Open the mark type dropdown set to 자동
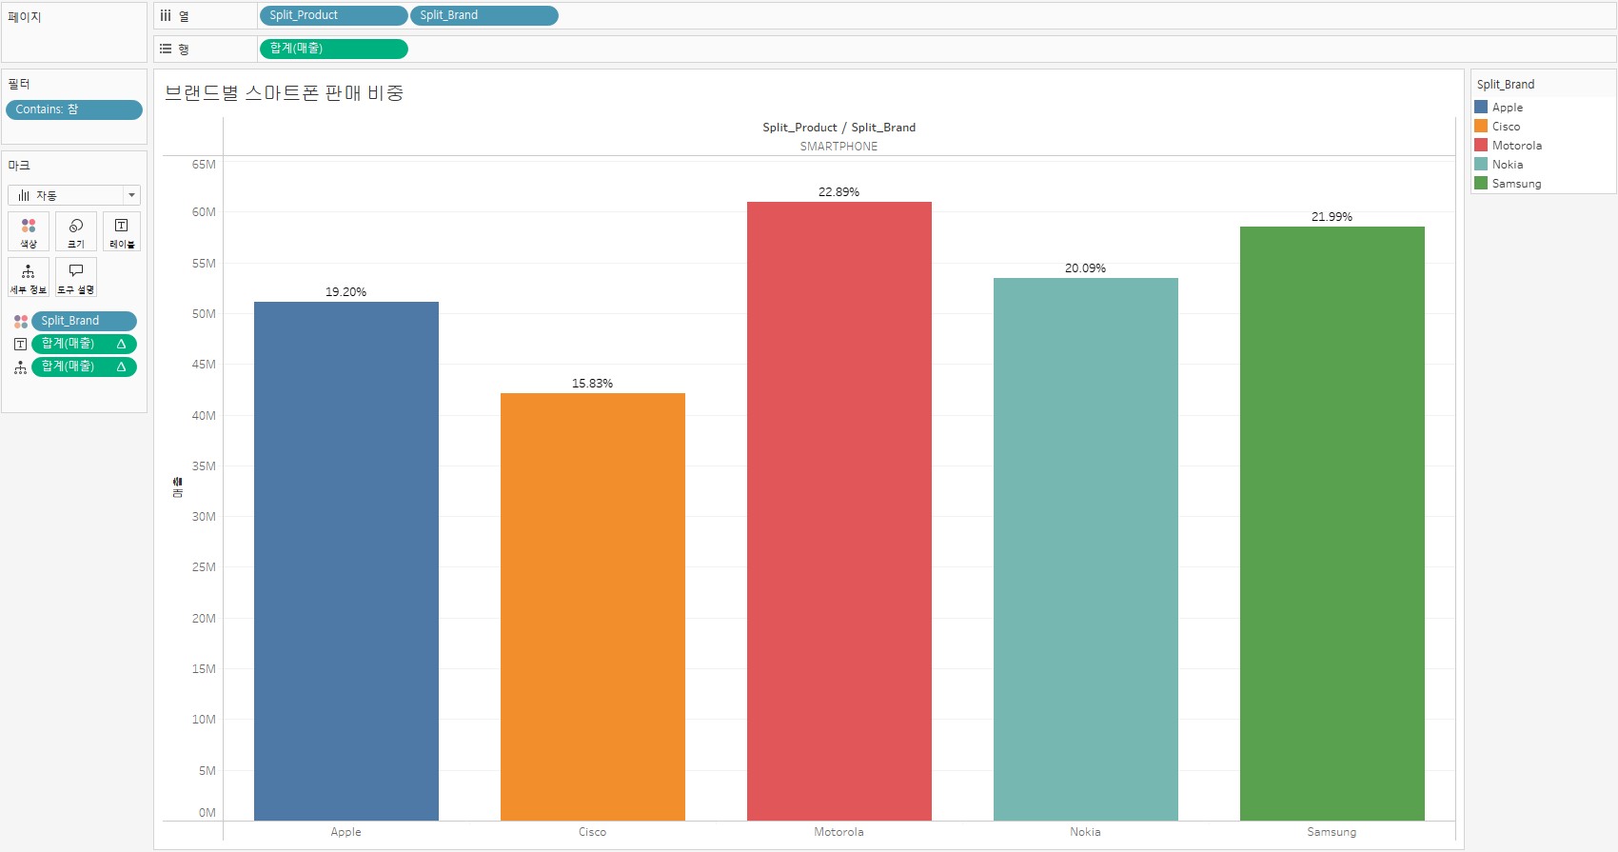Viewport: 1618px width, 852px height. coord(74,195)
